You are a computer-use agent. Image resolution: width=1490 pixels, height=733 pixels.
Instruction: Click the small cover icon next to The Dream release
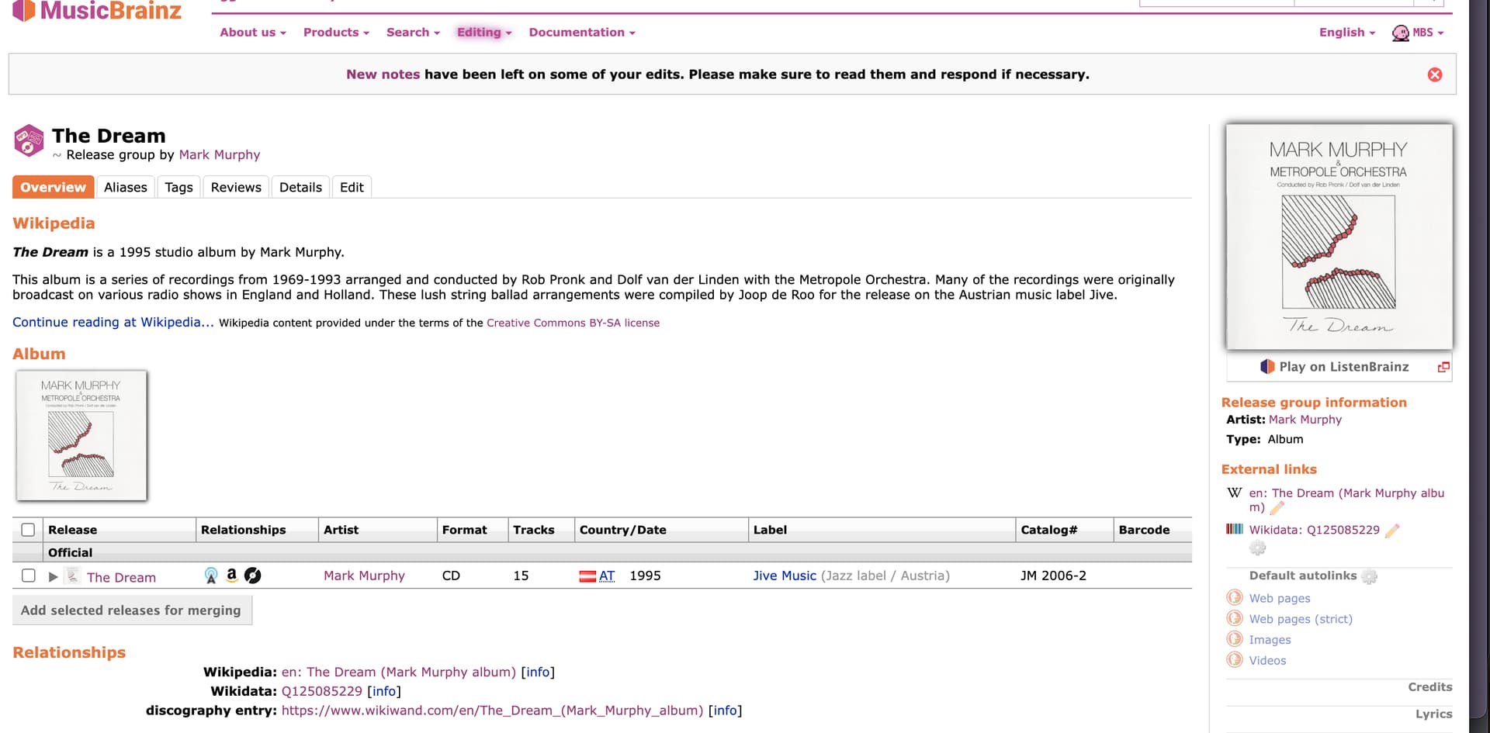(x=73, y=576)
